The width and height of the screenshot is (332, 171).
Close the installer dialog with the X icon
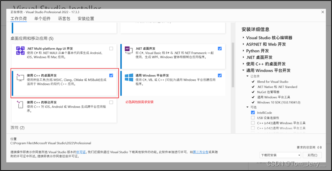(323, 12)
